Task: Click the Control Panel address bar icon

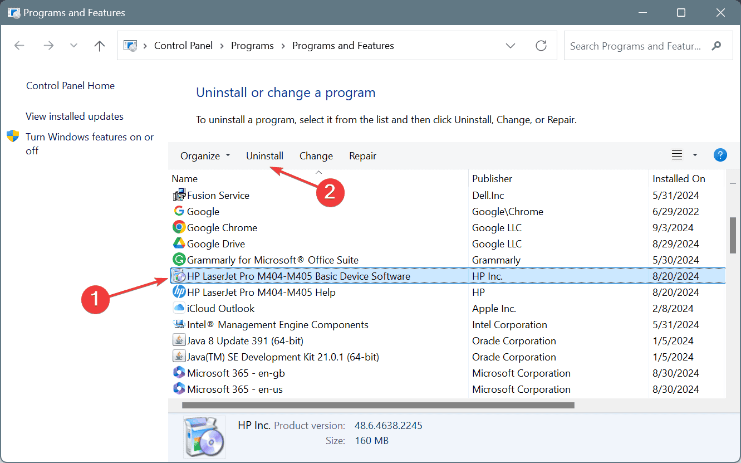Action: 130,46
